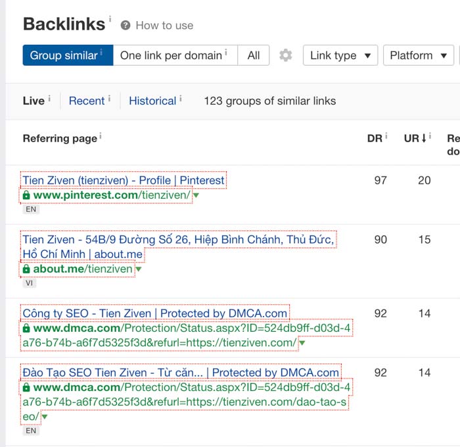Click info icon next to UR header

(430, 136)
